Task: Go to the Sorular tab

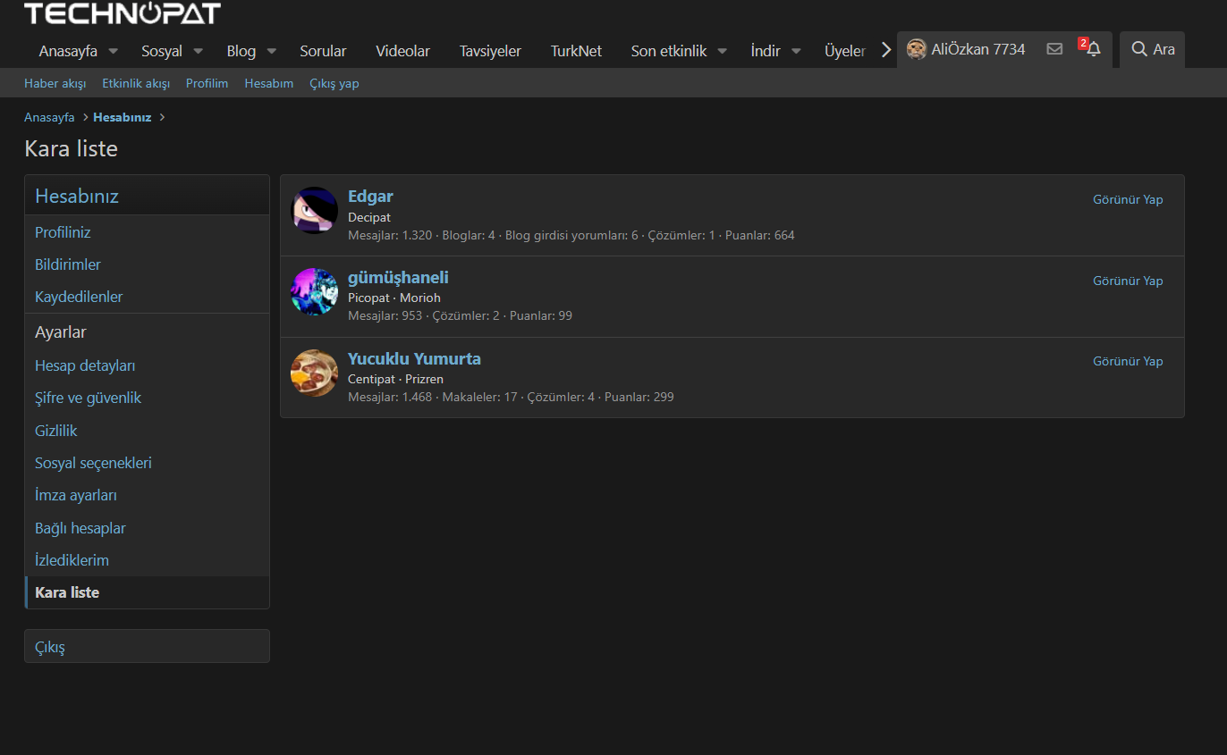Action: pyautogui.click(x=323, y=51)
